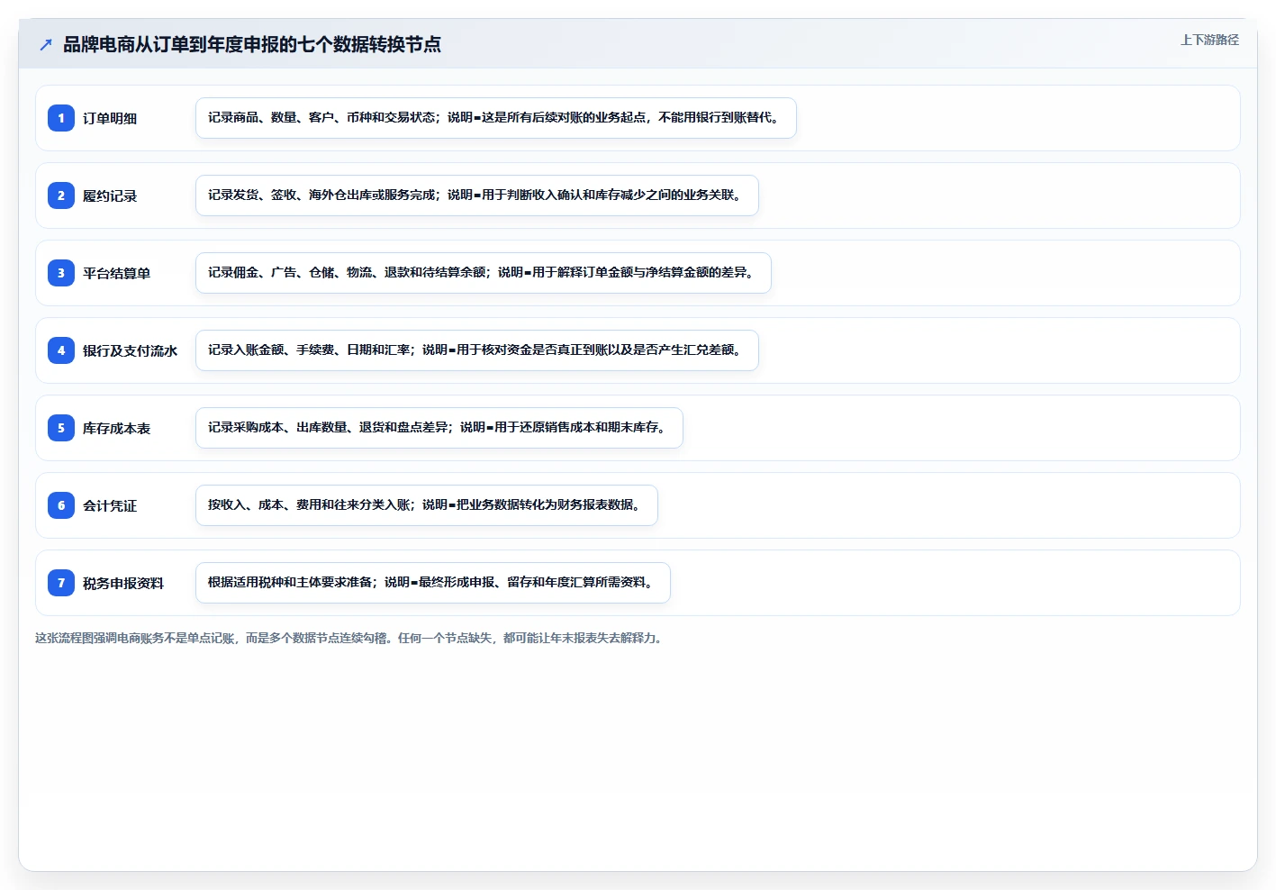Click the description box starting 记录入账金额、手续费
Screen dimensions: 1276x890
point(477,350)
